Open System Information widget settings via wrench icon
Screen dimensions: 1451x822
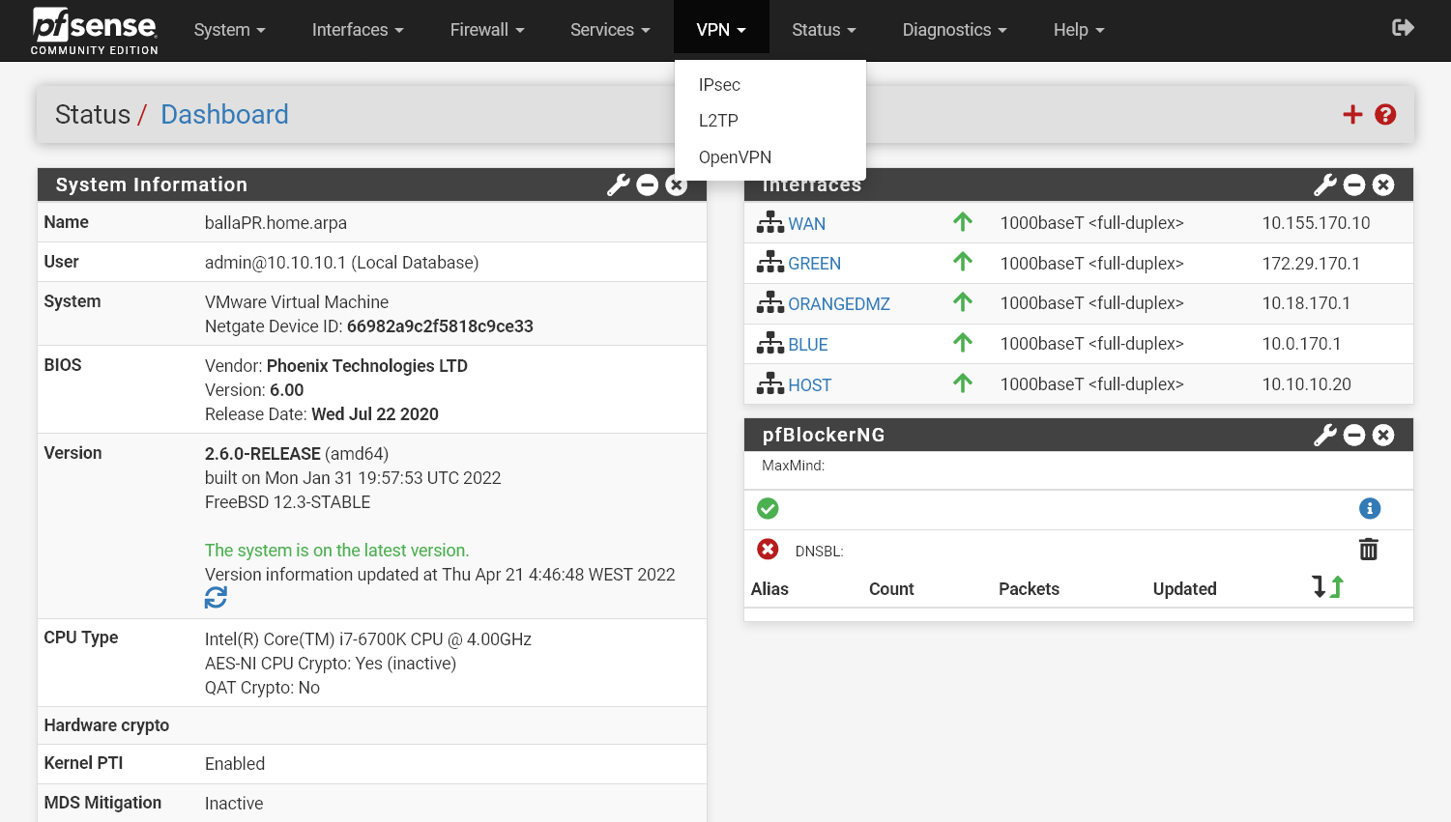618,184
